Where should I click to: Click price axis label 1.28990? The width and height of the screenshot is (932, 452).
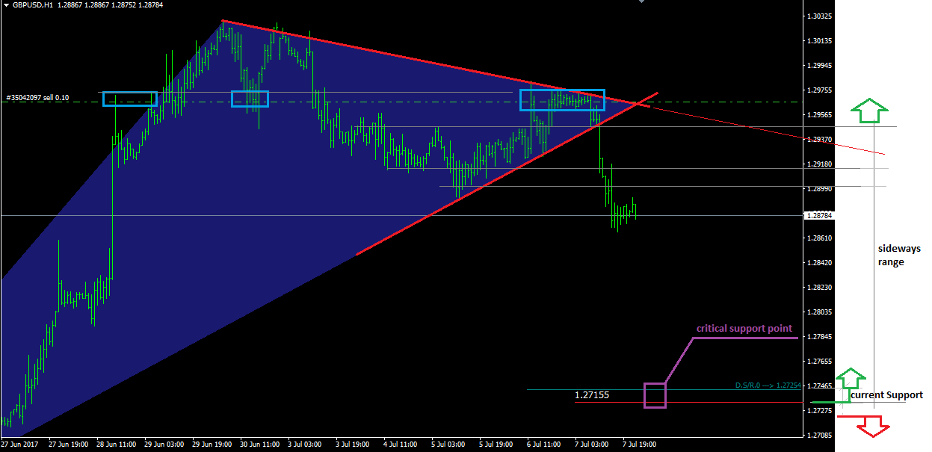820,190
